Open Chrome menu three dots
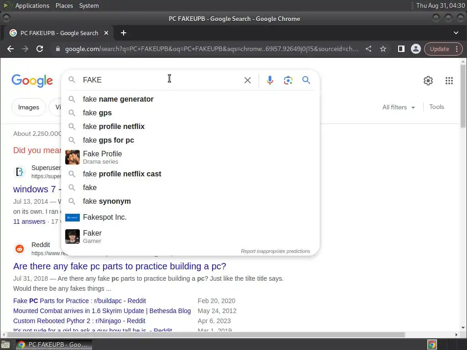Image resolution: width=467 pixels, height=350 pixels. 457,49
